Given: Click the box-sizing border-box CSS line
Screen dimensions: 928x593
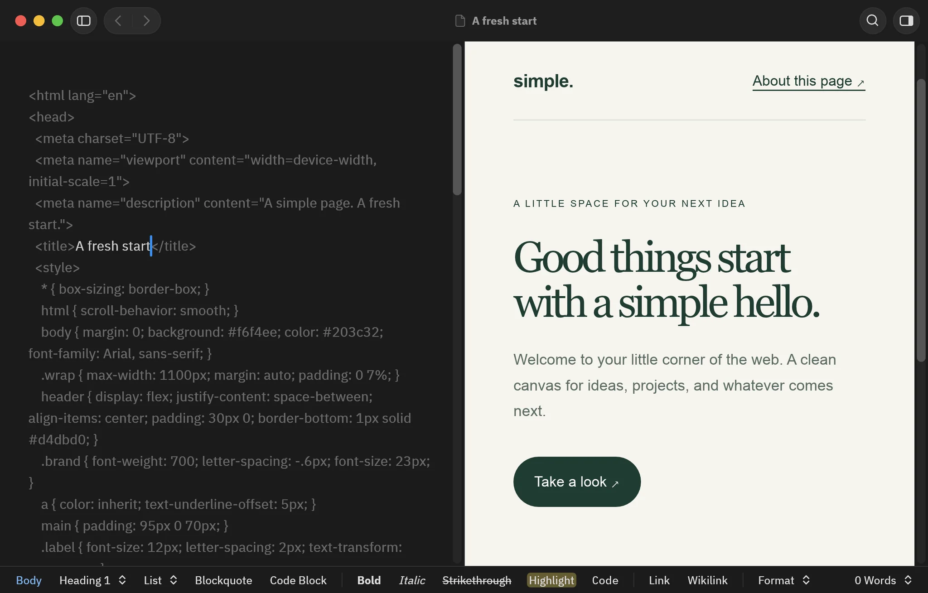Looking at the screenshot, I should [x=125, y=289].
